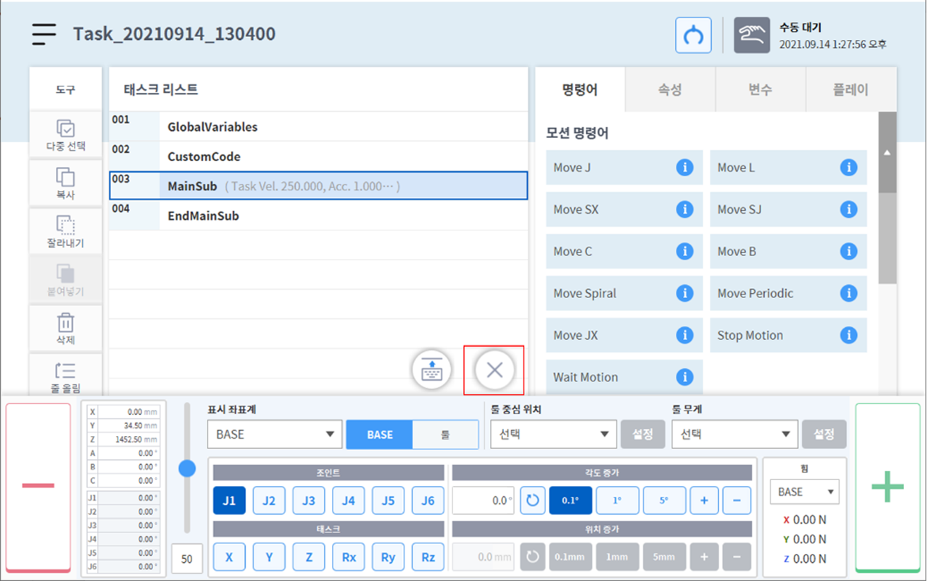Screen dimensions: 928x581
Task: Click the round X close jog panel button
Action: 494,370
